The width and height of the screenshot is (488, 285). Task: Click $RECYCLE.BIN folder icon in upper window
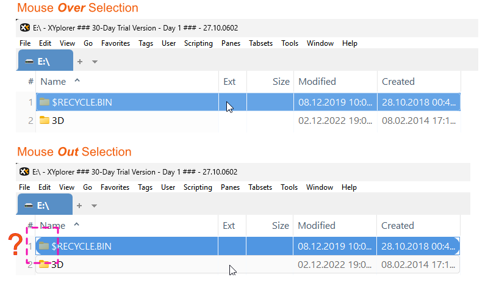tap(45, 103)
